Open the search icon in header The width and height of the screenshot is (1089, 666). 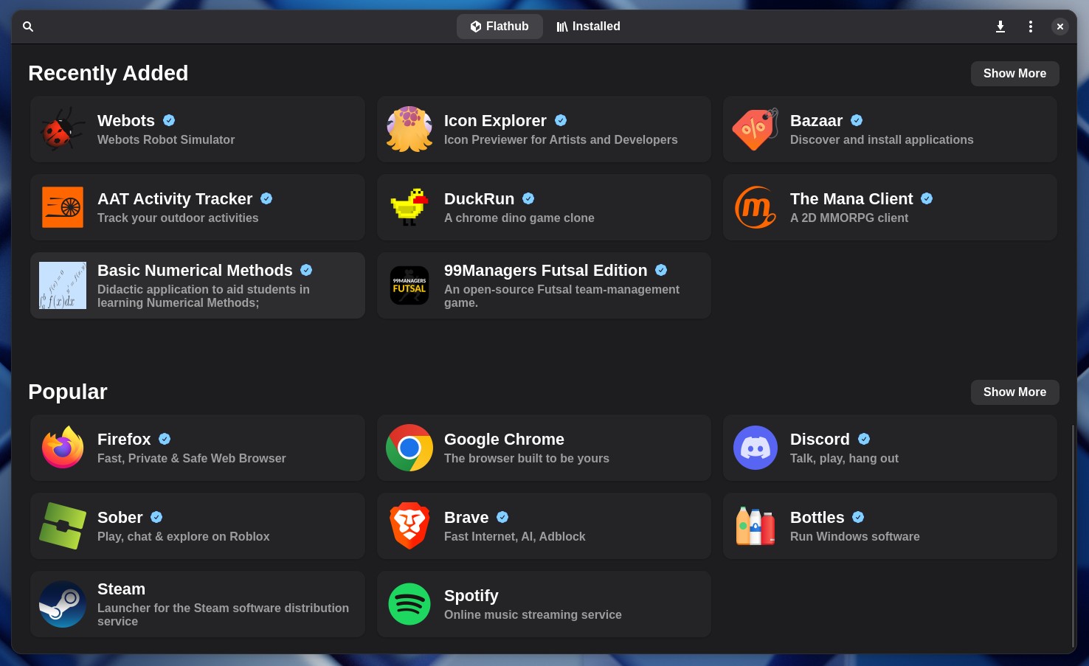point(28,27)
